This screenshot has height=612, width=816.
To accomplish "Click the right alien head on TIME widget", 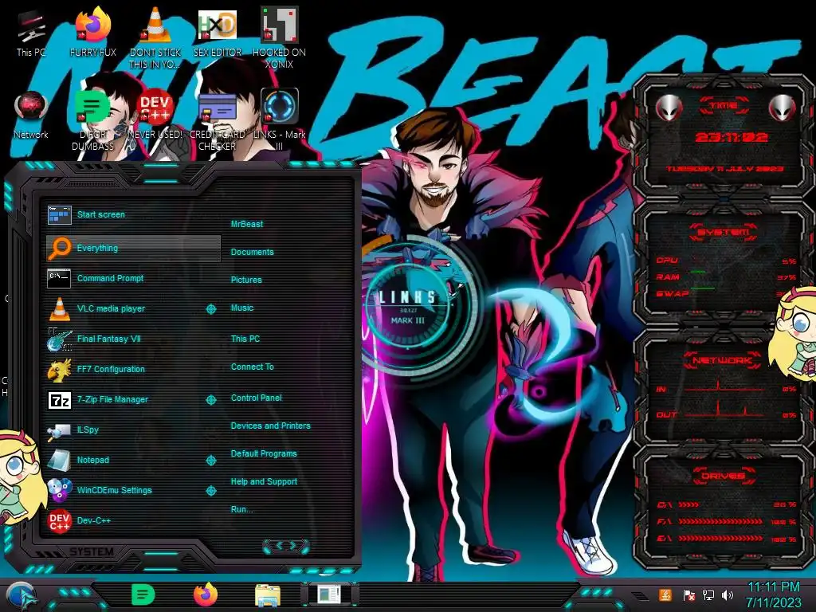I will coord(783,108).
